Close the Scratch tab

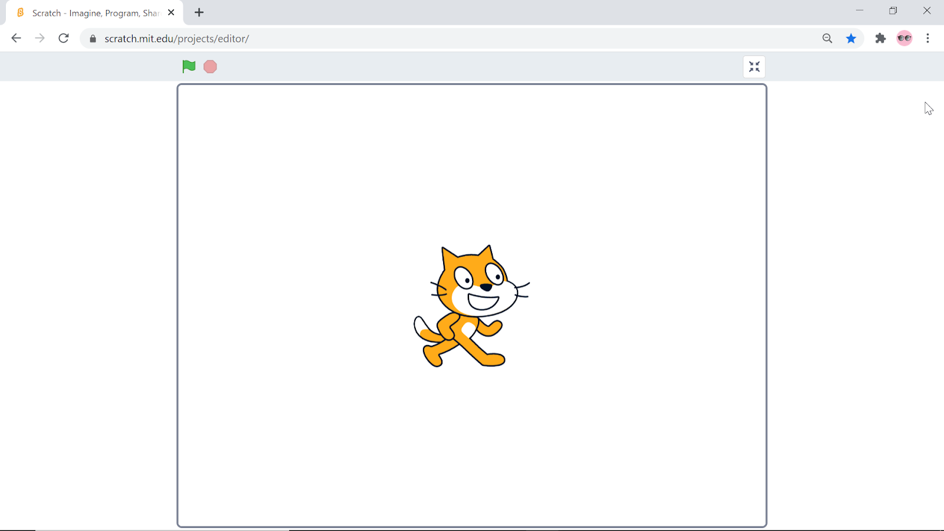(x=171, y=12)
